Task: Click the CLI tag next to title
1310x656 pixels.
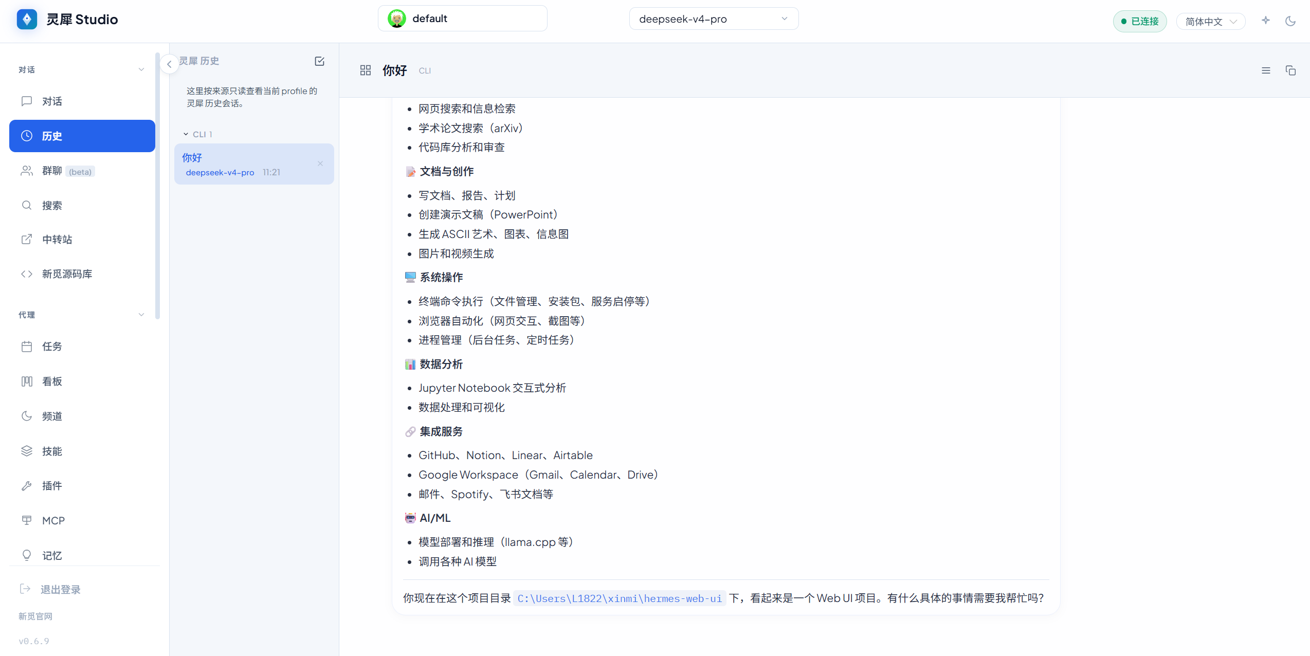Action: click(x=425, y=71)
